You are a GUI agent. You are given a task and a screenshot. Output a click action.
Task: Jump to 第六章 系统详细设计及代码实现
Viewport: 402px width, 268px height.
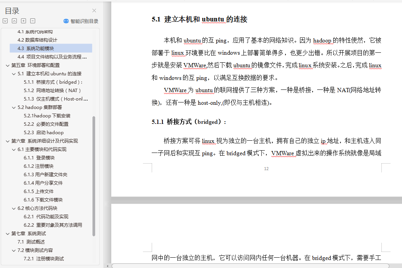45,141
